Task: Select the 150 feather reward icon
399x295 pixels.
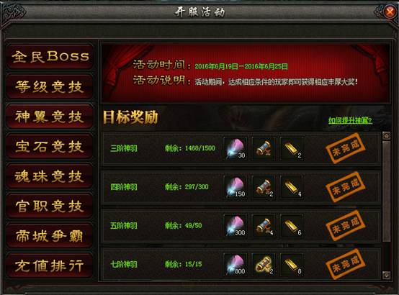Action: click(235, 187)
